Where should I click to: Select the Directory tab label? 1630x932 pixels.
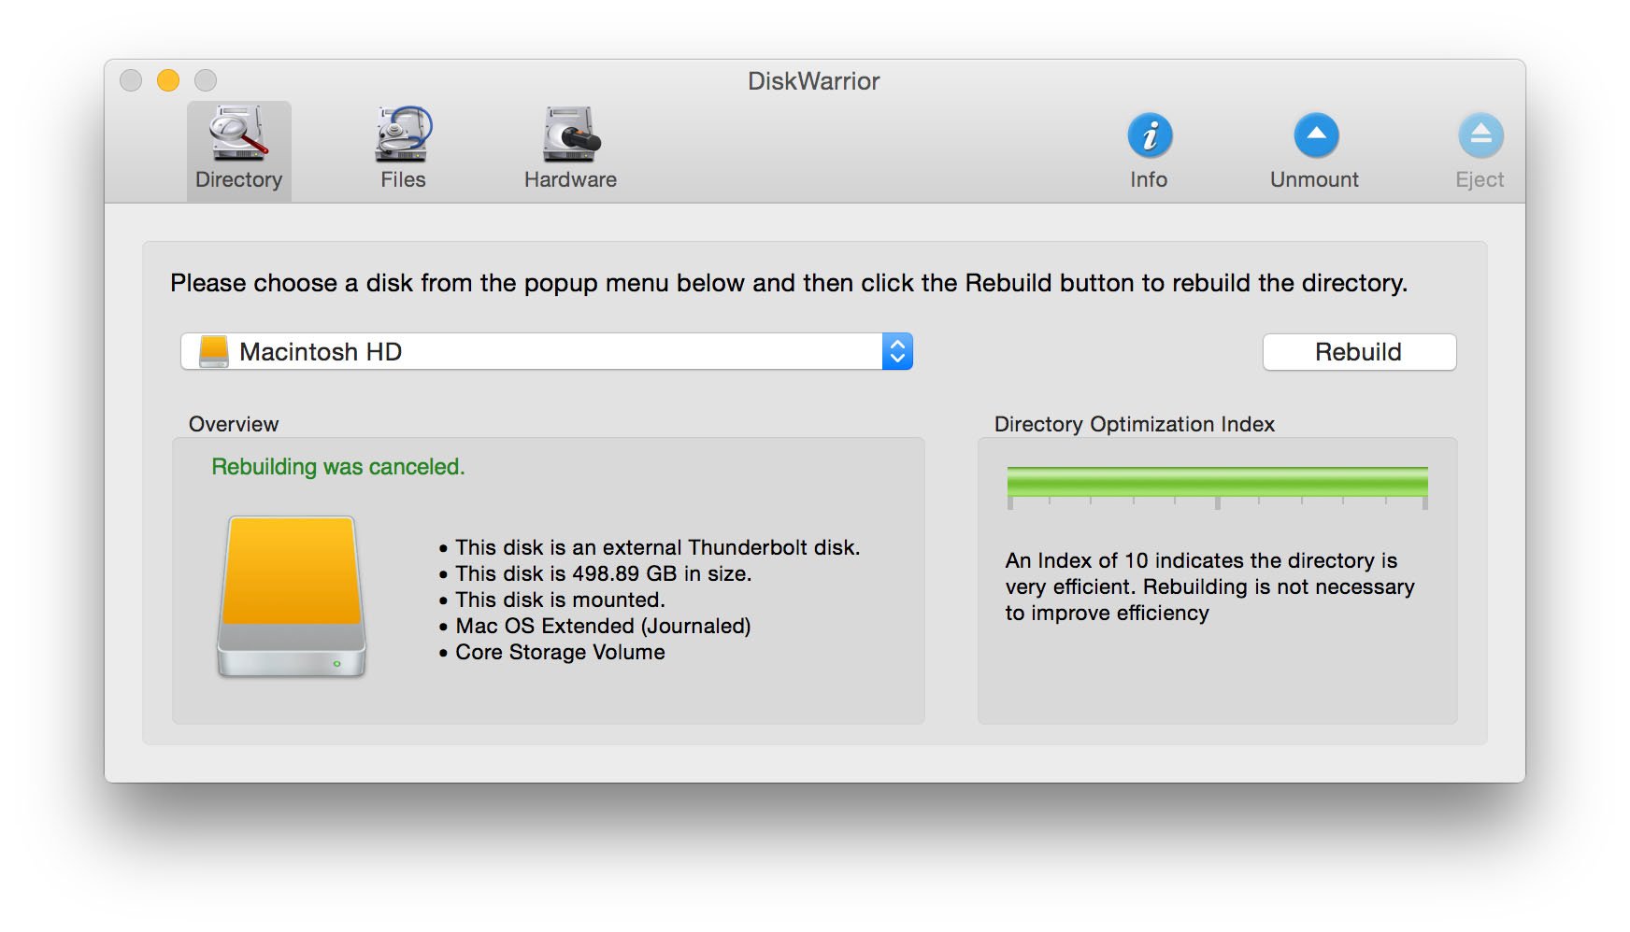click(x=238, y=179)
